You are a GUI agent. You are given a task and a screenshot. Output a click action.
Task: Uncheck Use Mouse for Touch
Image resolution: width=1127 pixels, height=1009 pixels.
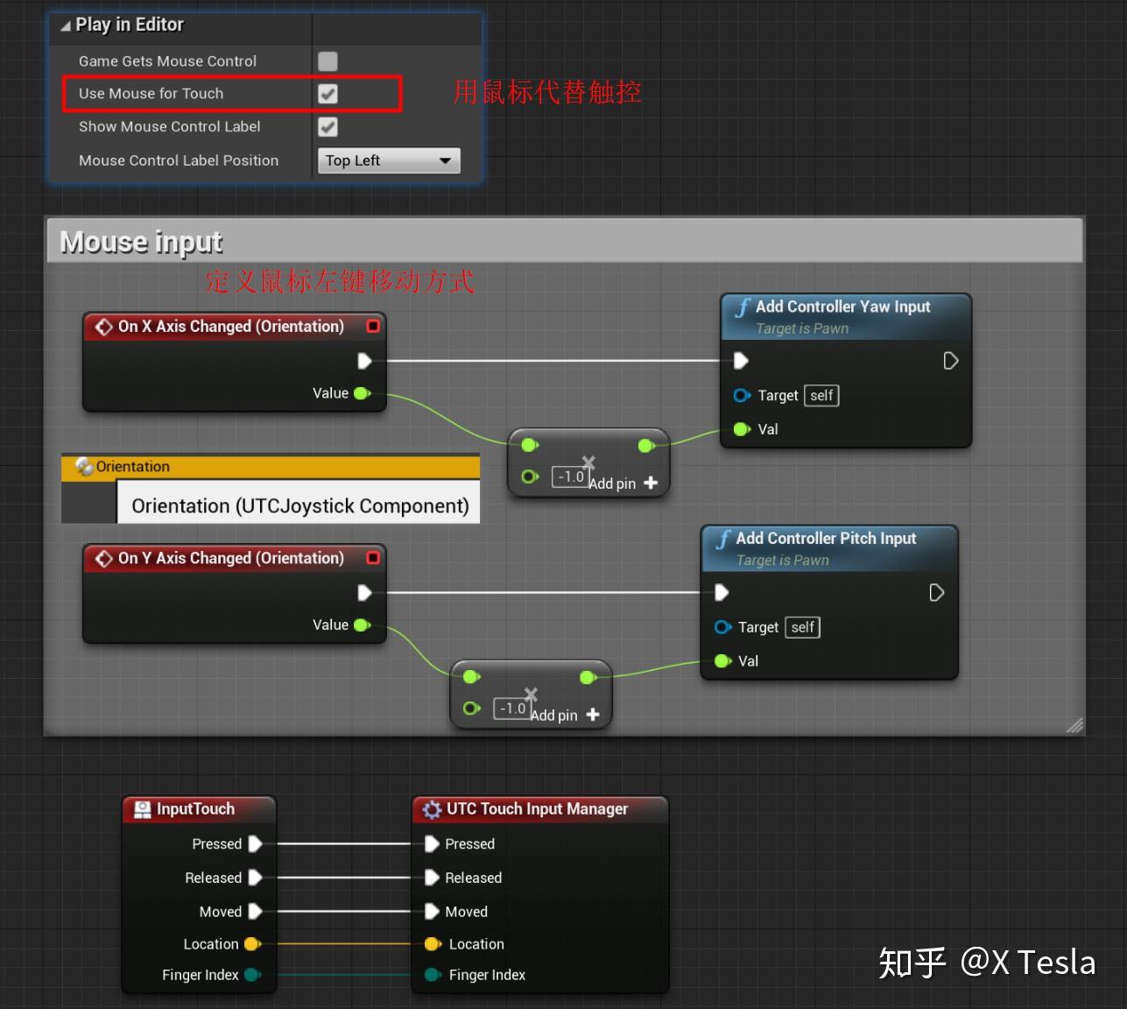click(x=327, y=94)
